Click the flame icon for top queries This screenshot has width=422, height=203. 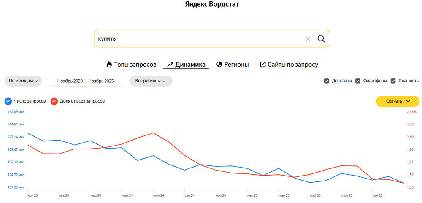(x=109, y=65)
